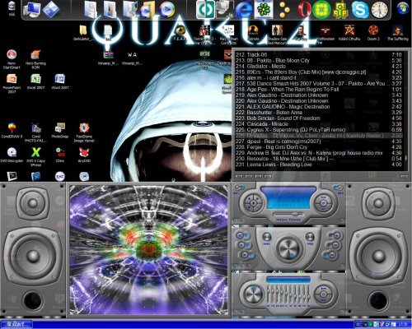Select '231. Leona Lewis - Bleeding Love'

(319, 164)
